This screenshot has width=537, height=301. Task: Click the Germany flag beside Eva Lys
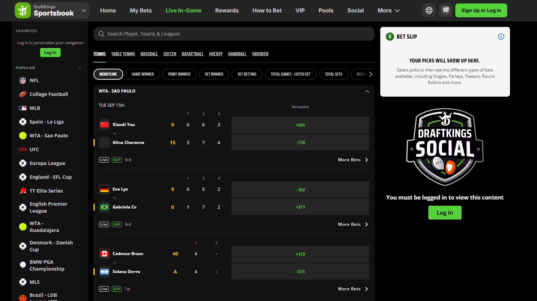click(x=104, y=189)
